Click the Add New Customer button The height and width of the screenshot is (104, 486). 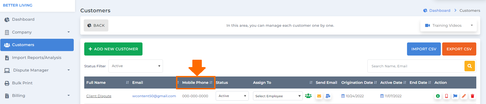click(x=113, y=49)
